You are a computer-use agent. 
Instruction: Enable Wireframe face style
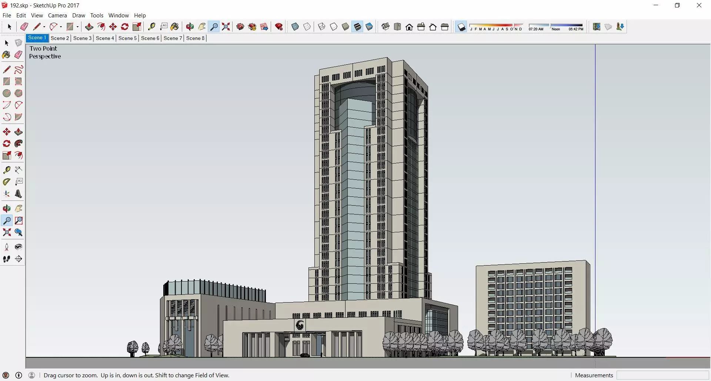tap(322, 27)
